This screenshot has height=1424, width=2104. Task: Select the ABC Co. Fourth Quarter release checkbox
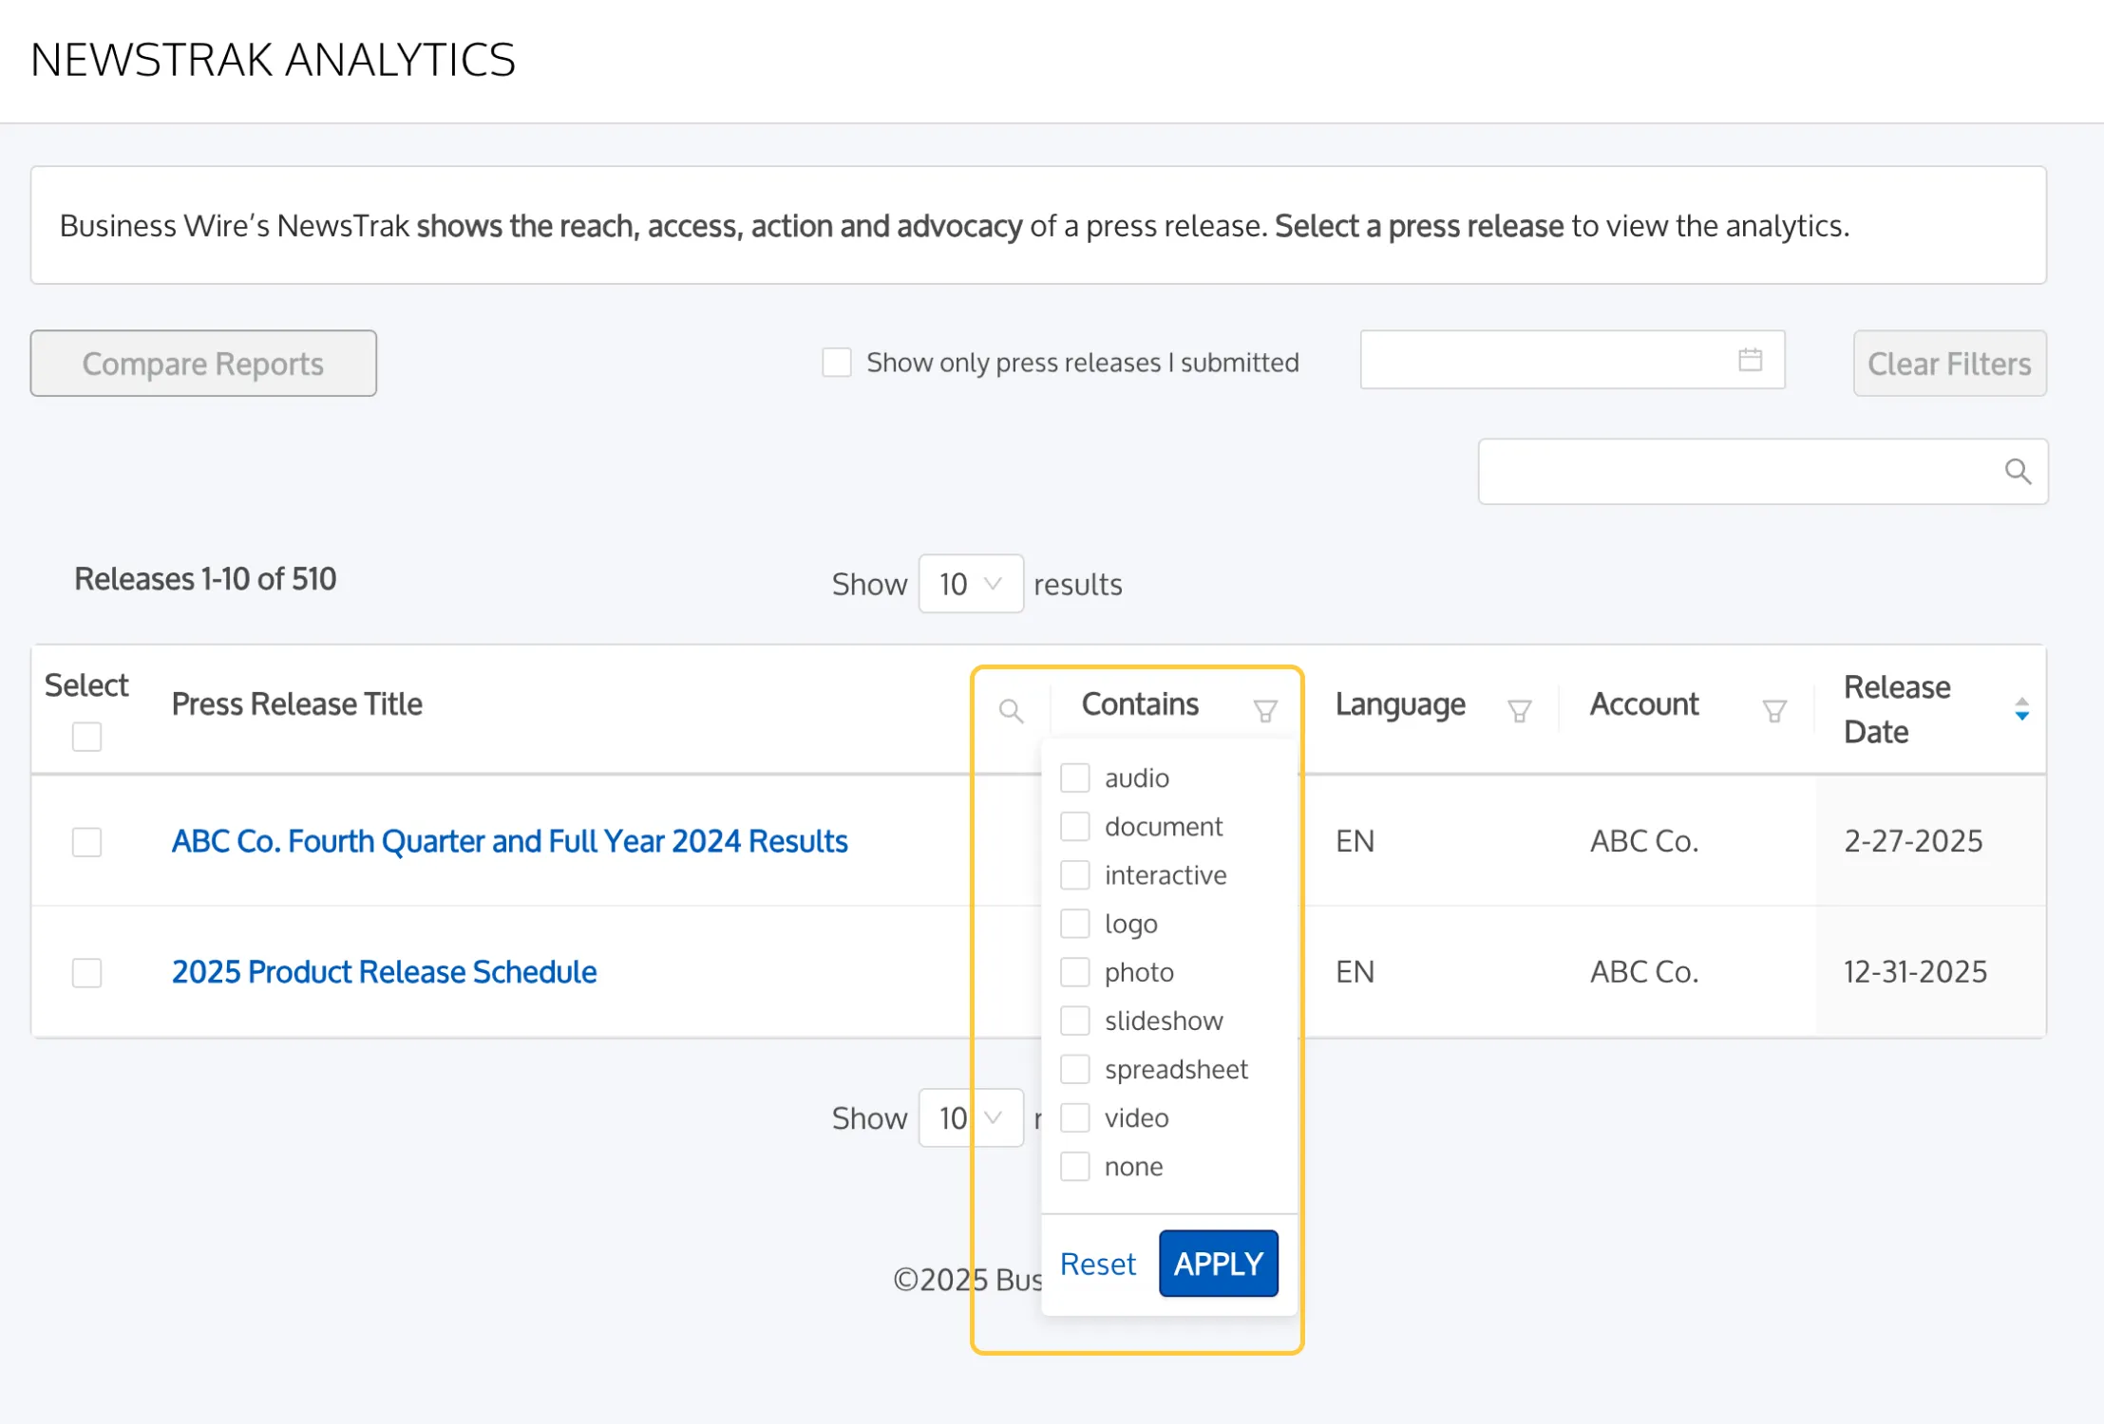(86, 842)
